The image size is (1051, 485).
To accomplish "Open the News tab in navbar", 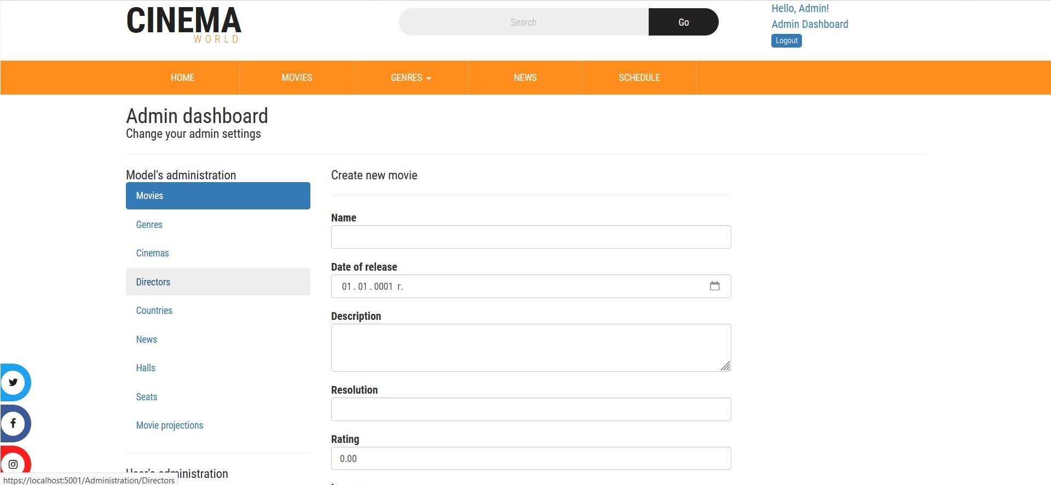I will pos(525,78).
